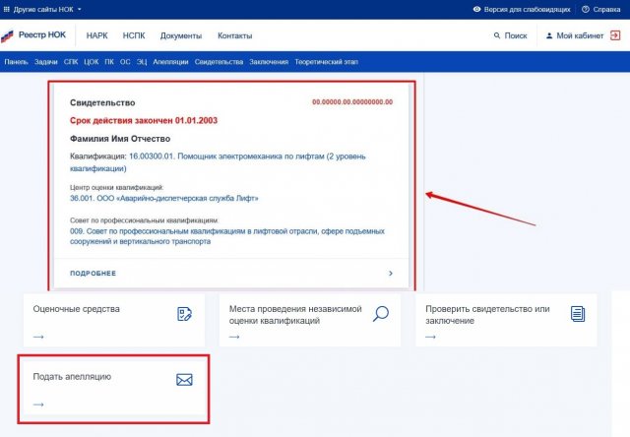Click the Оценочные средства edit icon
The height and width of the screenshot is (437, 630).
[183, 314]
